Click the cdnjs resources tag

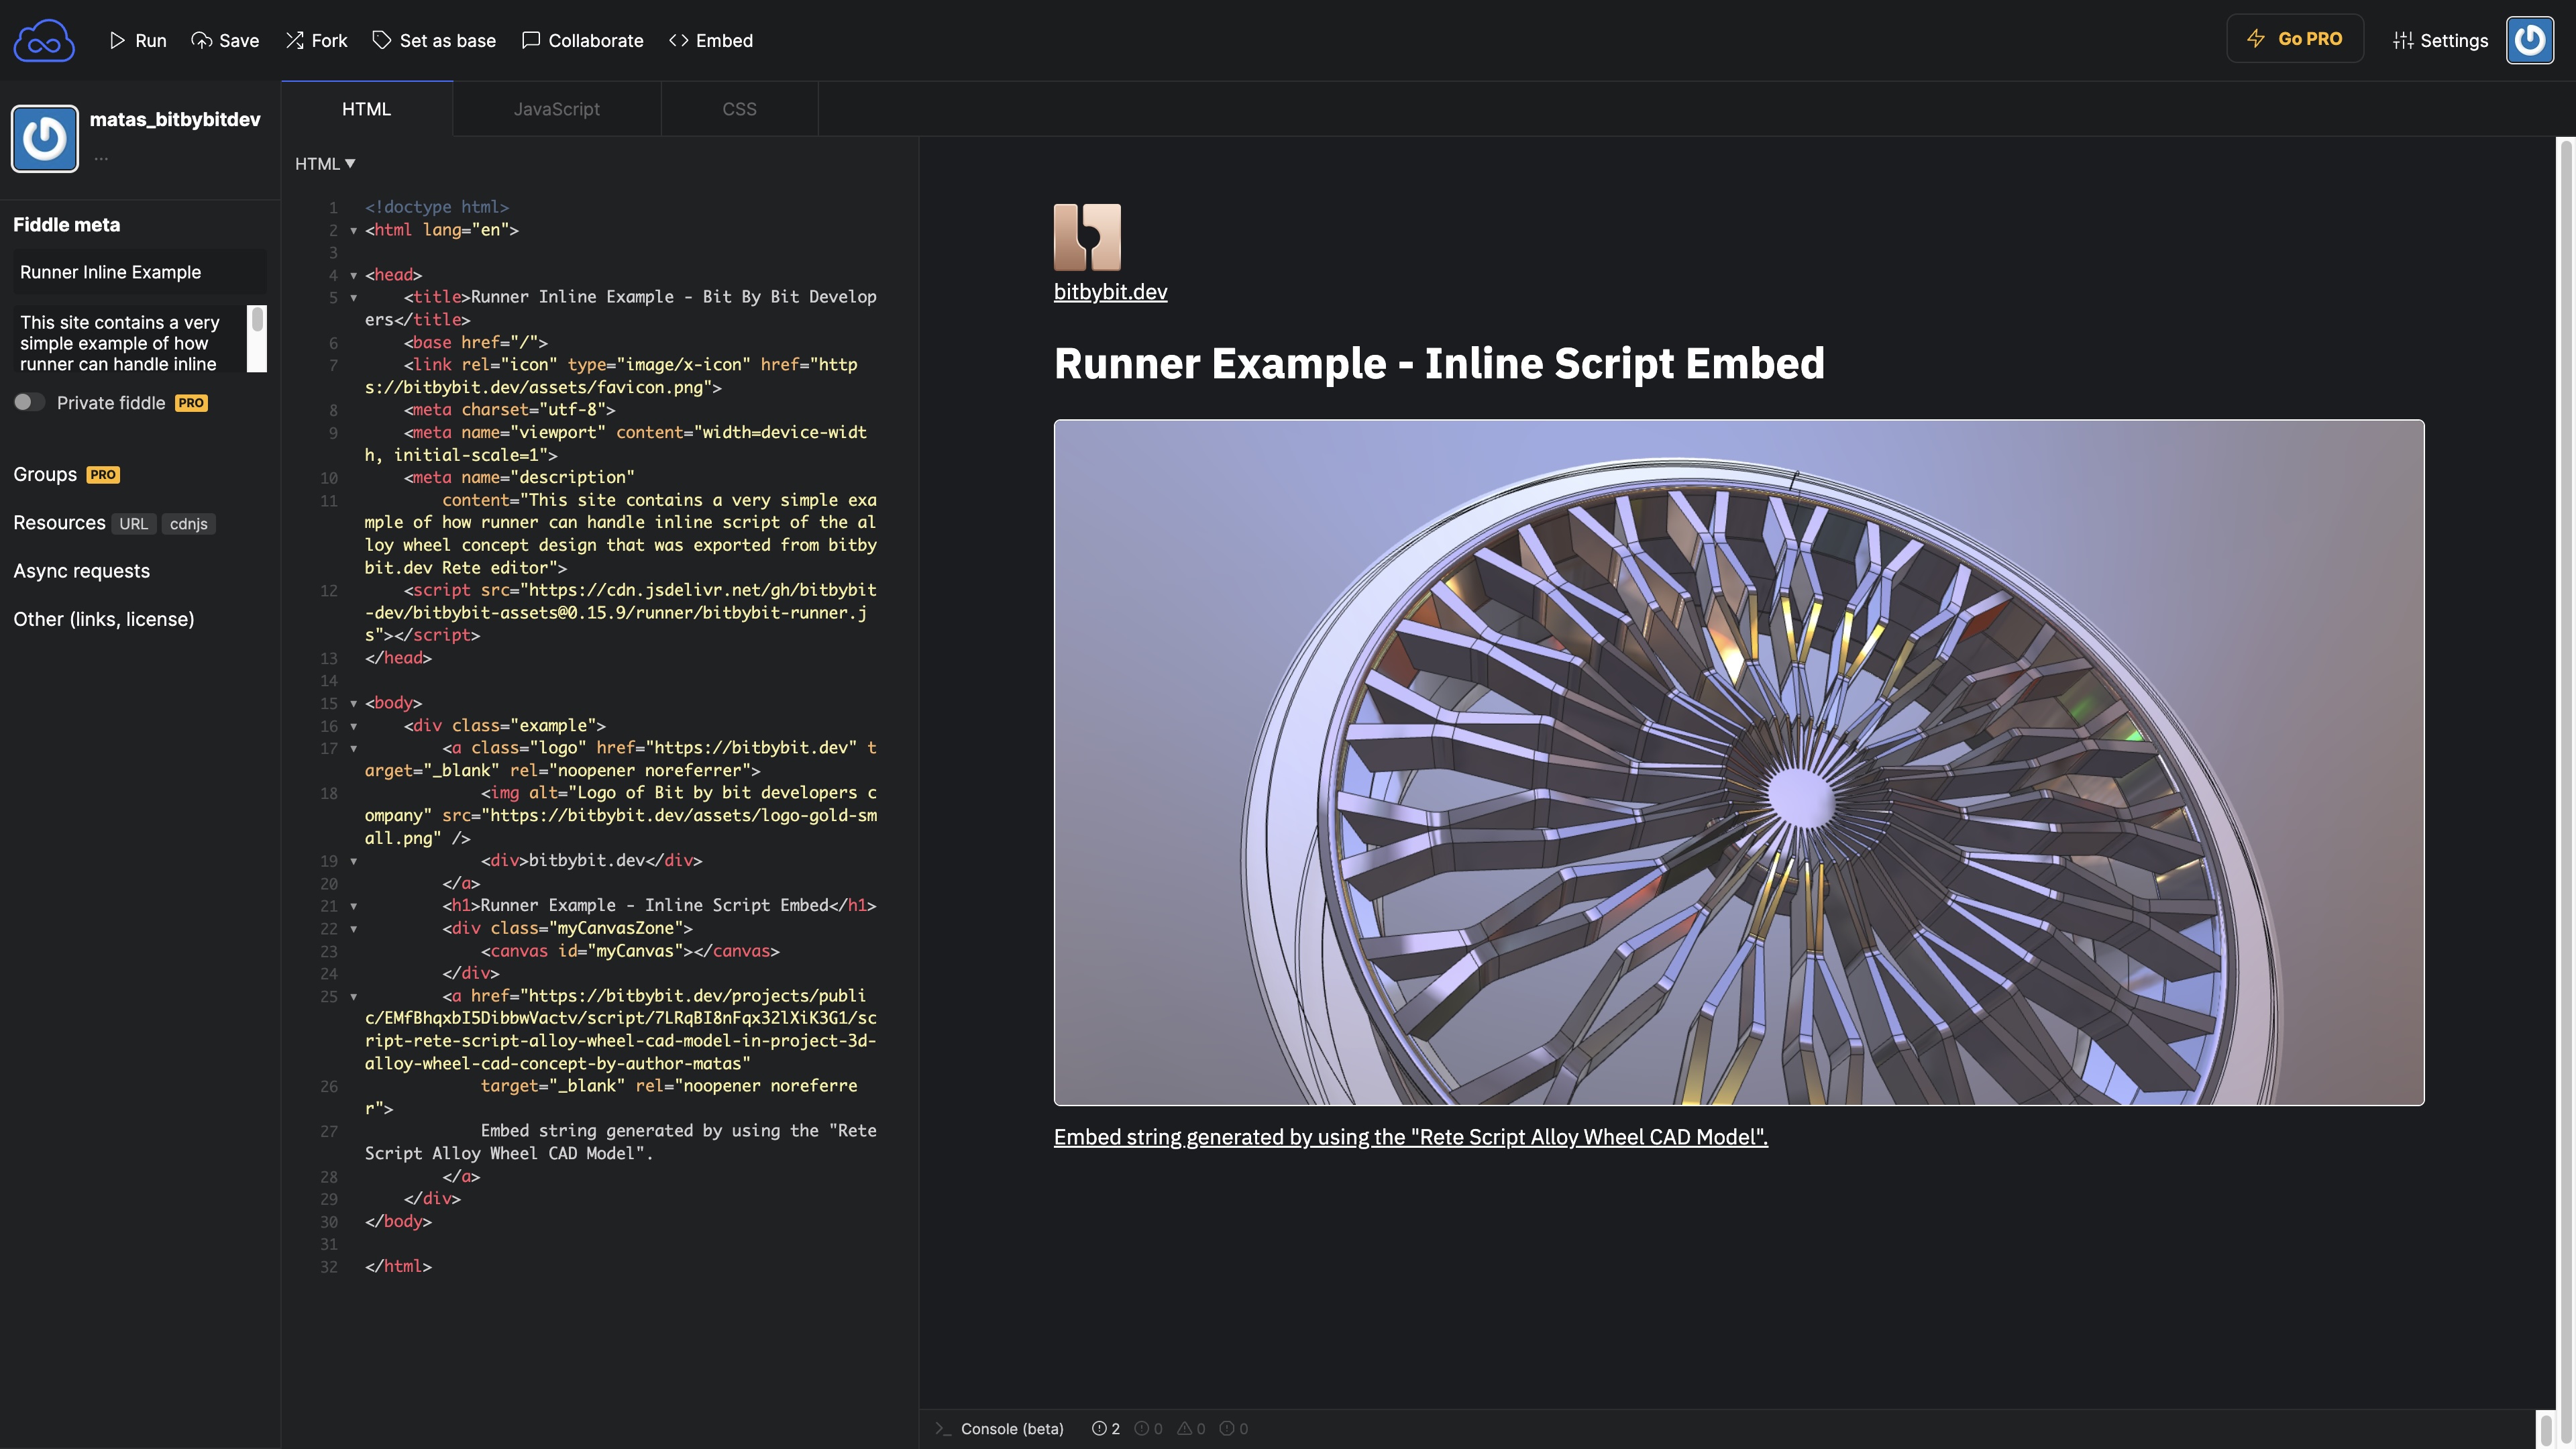189,524
